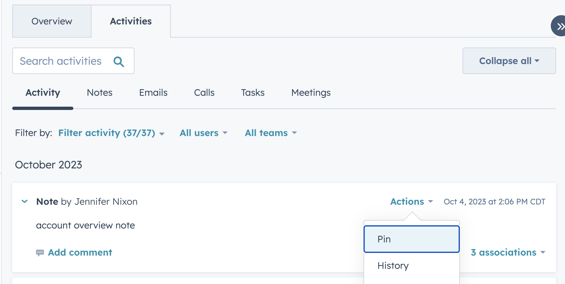Collapse the note using its chevron icon
Screen dimensions: 565x284
pyautogui.click(x=24, y=201)
